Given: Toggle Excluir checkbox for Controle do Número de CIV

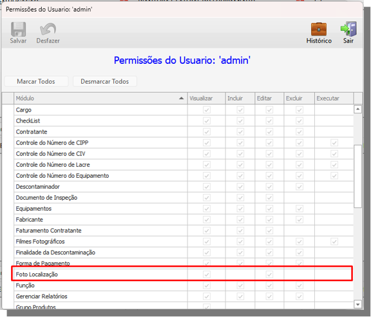Looking at the screenshot, I should (300, 153).
